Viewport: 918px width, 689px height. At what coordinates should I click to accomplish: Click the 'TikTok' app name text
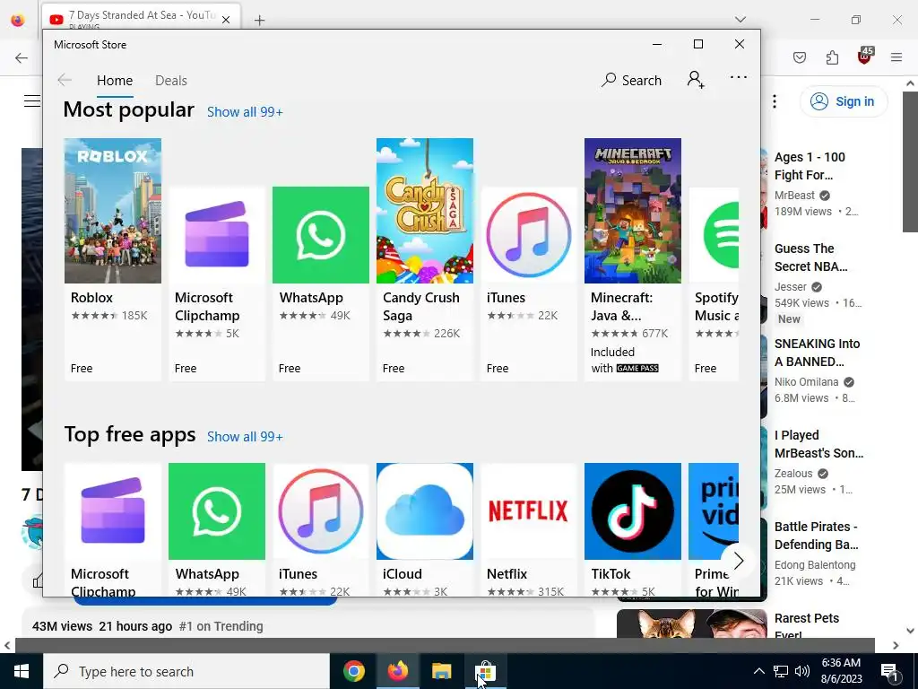point(611,574)
